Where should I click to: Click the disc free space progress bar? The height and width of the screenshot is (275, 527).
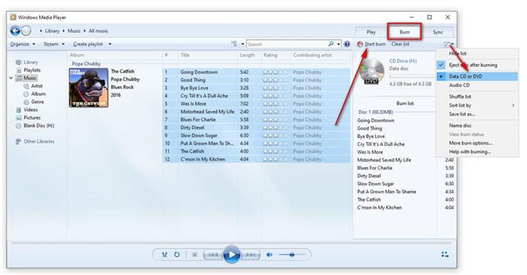point(413,76)
